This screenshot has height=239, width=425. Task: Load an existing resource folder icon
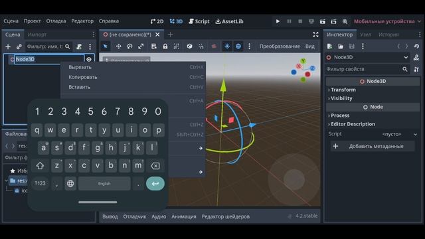[x=341, y=46]
